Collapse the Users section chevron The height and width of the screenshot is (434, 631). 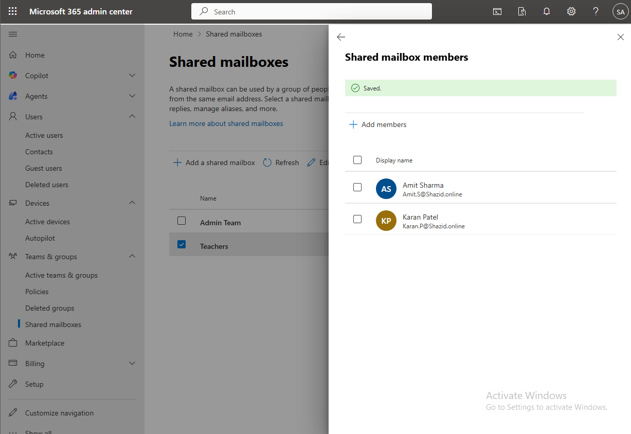(132, 117)
